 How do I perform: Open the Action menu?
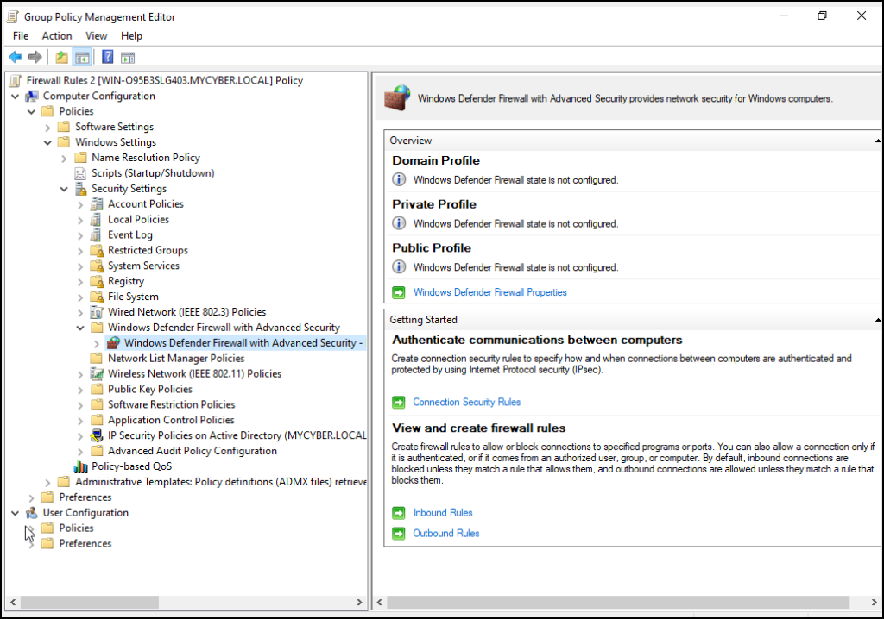pos(57,36)
